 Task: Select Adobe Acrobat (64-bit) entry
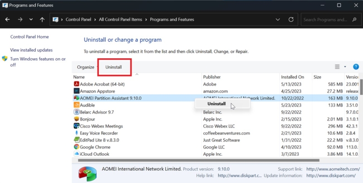click(x=103, y=84)
